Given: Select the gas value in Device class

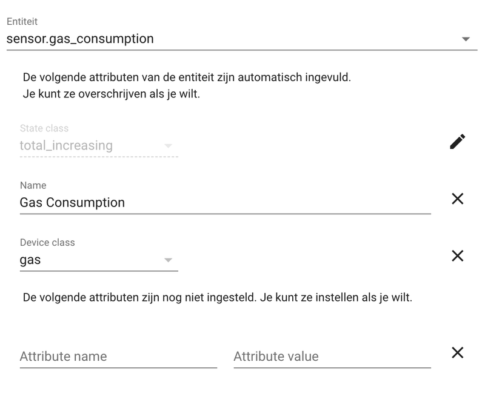Looking at the screenshot, I should tap(30, 260).
